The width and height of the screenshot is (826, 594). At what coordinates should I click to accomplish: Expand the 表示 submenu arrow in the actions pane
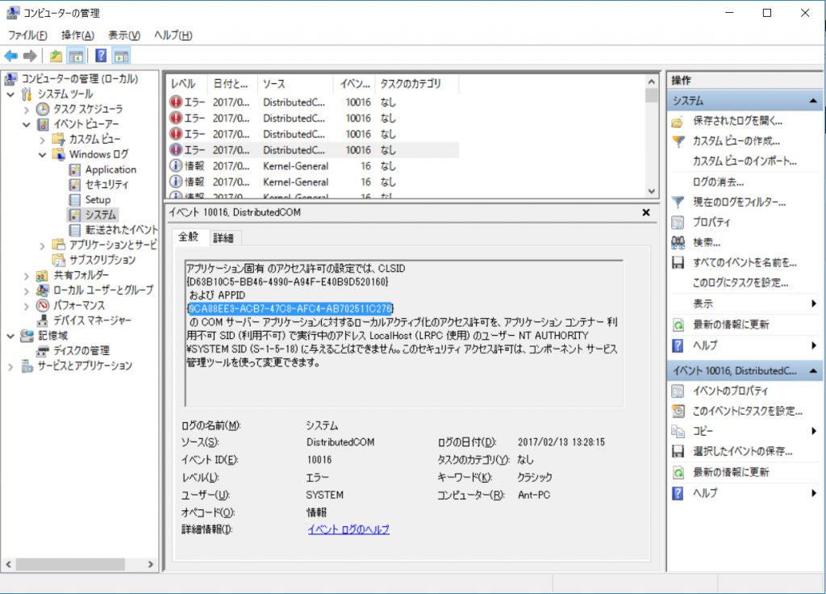point(814,303)
